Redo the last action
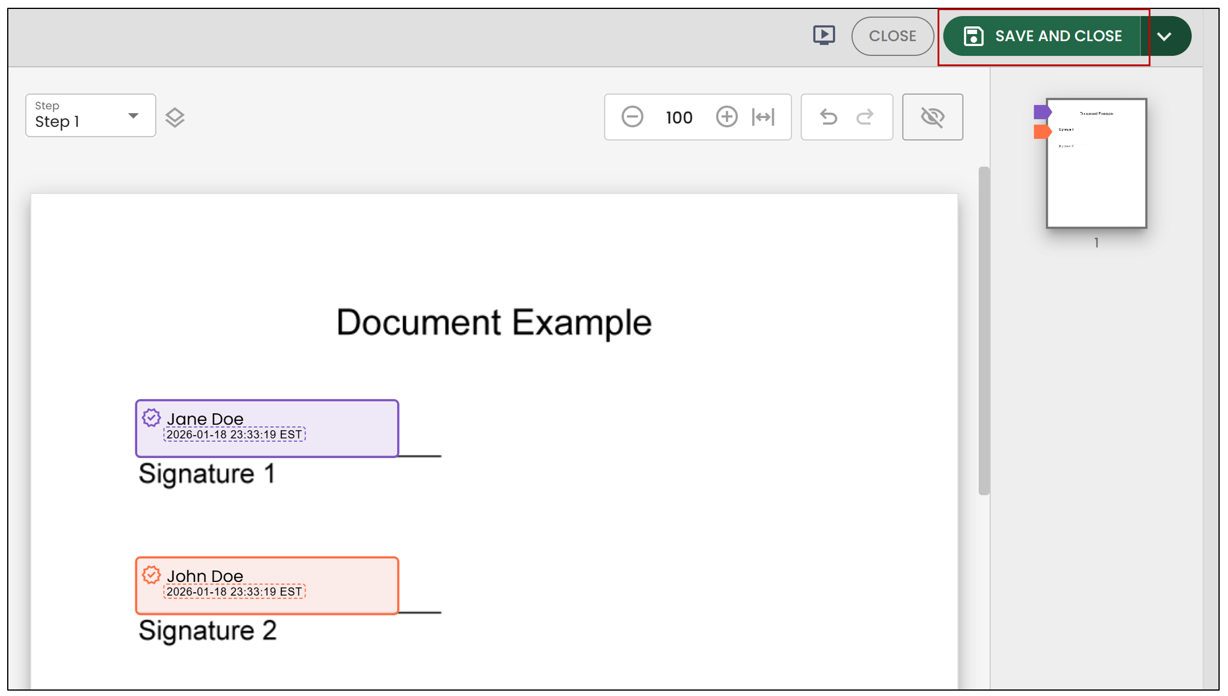This screenshot has height=696, width=1228. (x=865, y=117)
